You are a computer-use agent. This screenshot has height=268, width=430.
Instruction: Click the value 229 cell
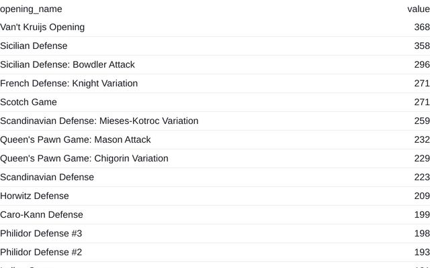(421, 159)
